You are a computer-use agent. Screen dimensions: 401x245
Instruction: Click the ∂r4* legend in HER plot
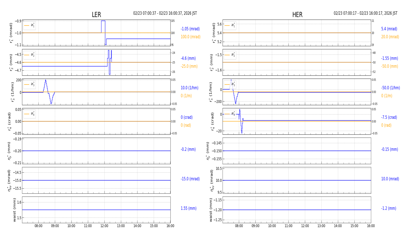click(x=230, y=114)
